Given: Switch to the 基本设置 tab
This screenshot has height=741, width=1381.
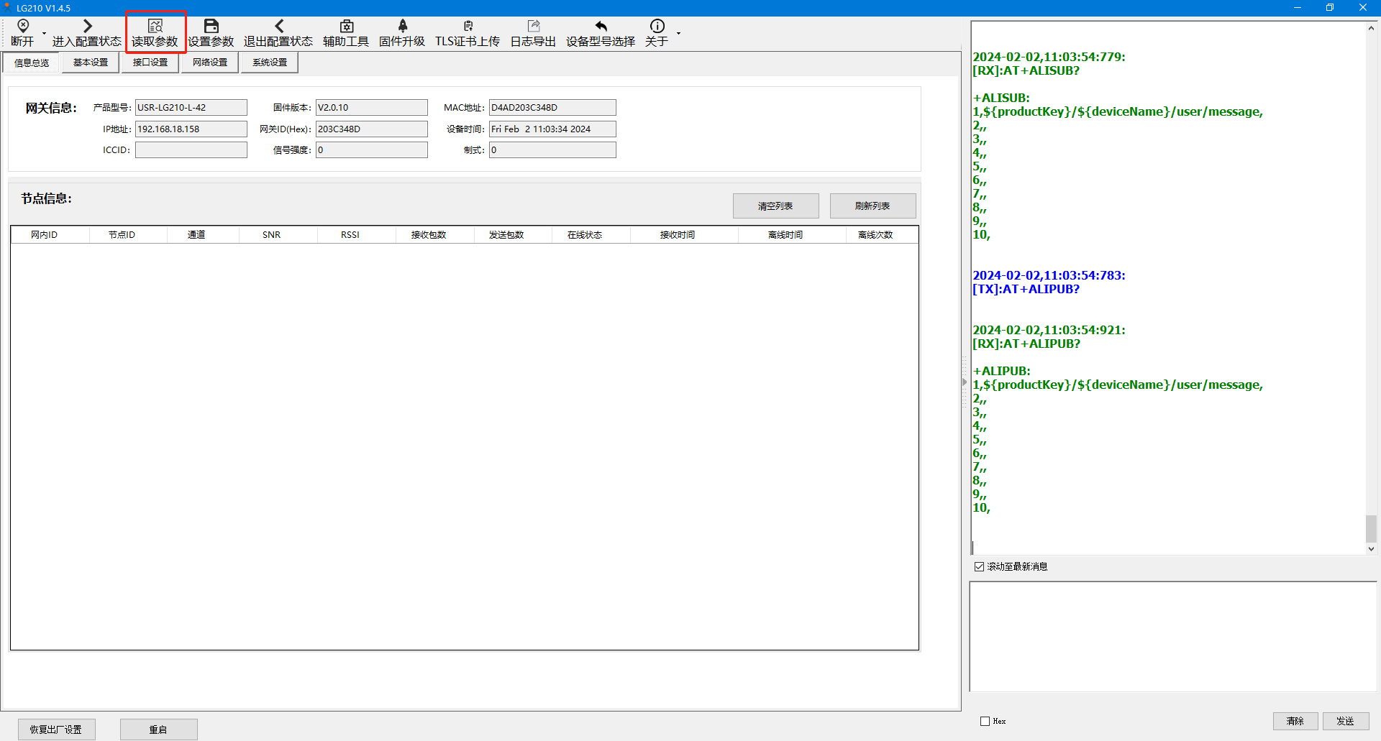Looking at the screenshot, I should 91,63.
